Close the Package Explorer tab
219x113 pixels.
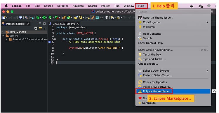28,24
